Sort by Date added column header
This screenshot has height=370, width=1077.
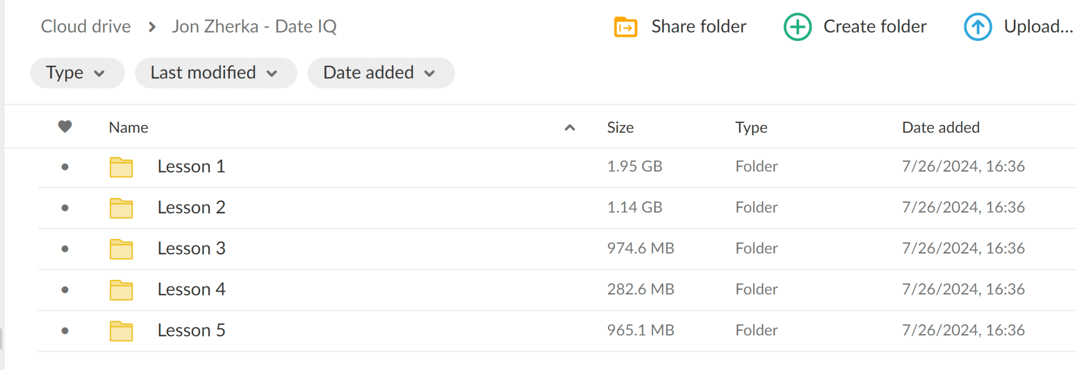coord(941,127)
